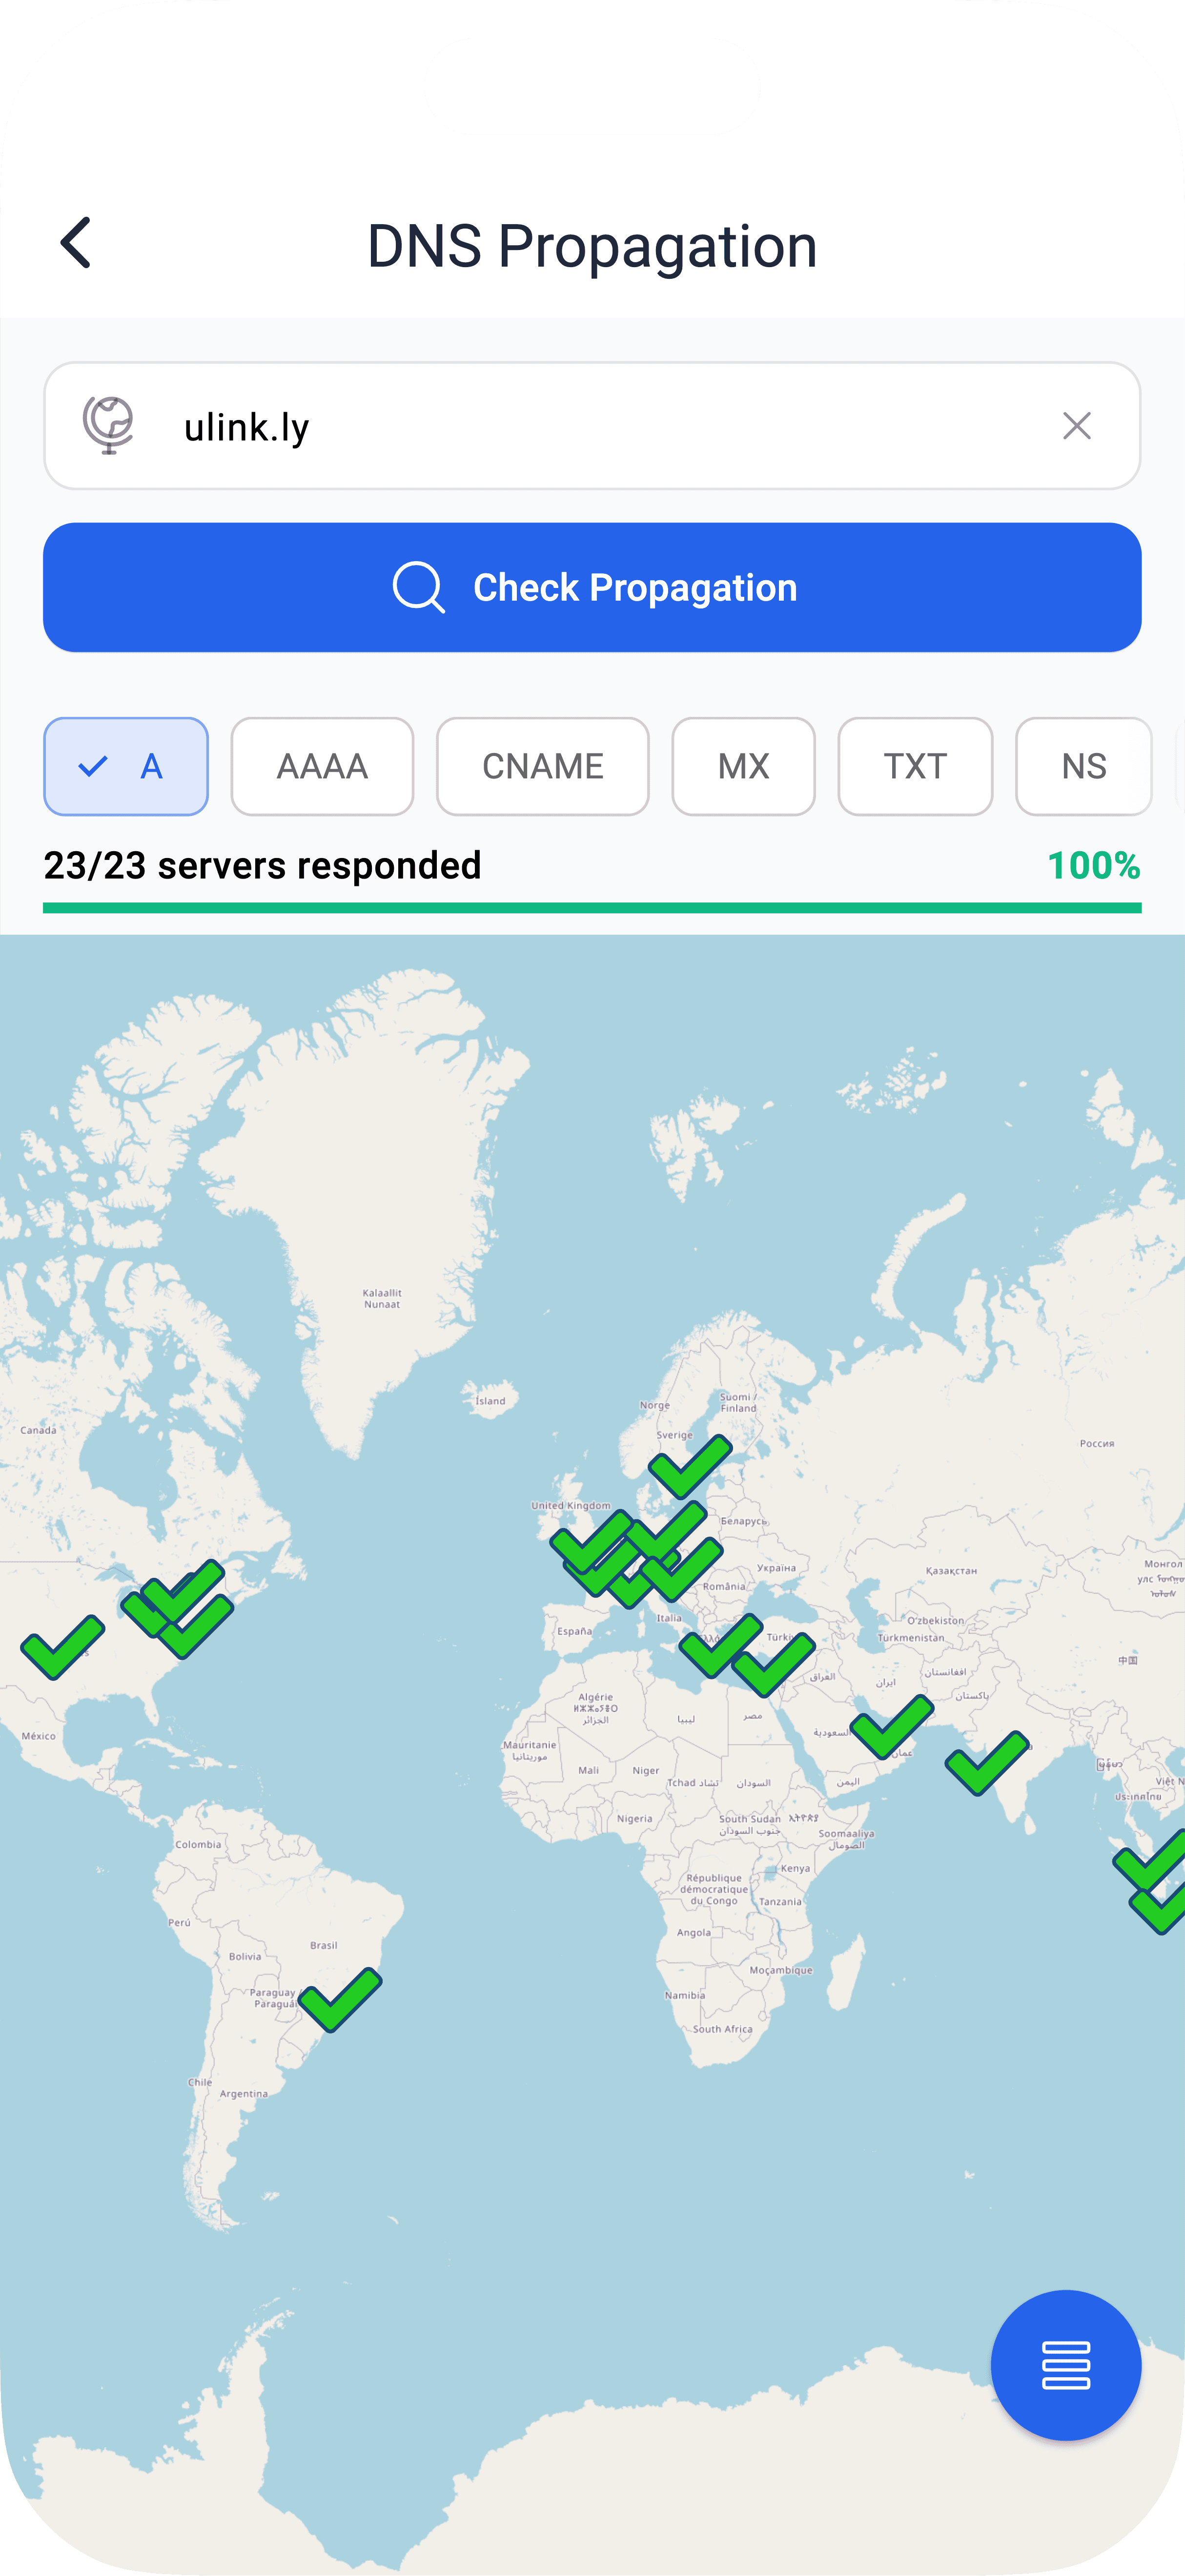Click the Argentina map label
This screenshot has width=1185, height=2576.
click(244, 2093)
